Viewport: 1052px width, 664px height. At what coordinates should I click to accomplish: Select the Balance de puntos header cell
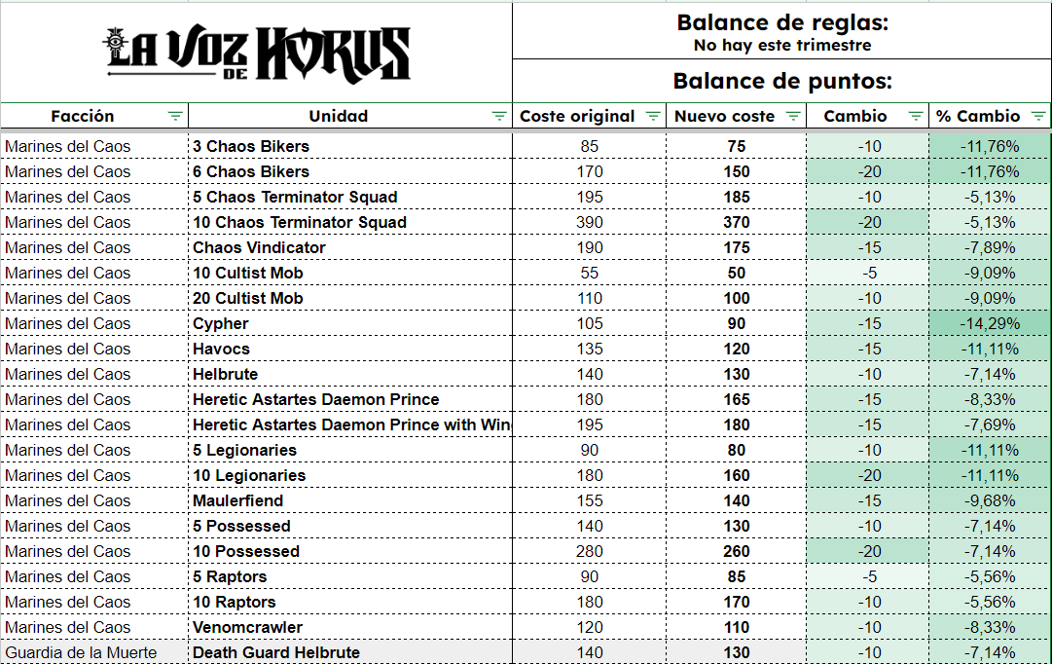[x=781, y=81]
